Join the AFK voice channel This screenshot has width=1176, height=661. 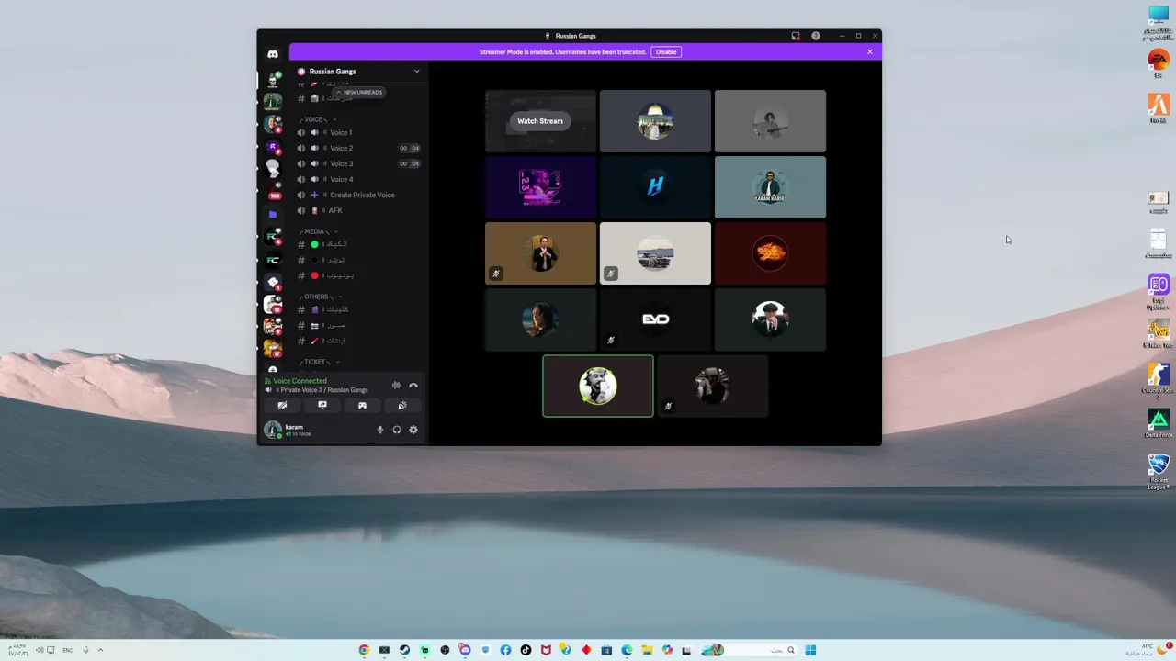pyautogui.click(x=358, y=210)
